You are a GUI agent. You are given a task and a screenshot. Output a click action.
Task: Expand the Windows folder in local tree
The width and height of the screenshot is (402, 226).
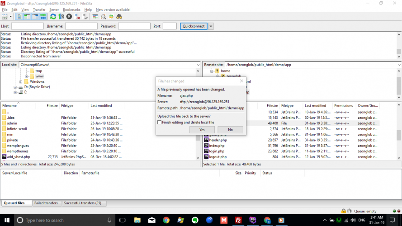click(21, 82)
